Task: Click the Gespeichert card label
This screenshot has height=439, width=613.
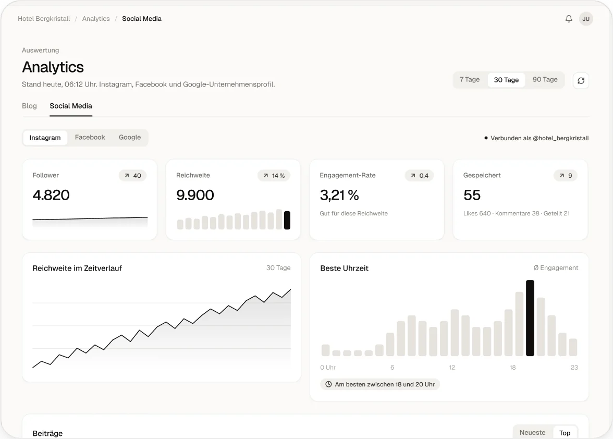Action: pyautogui.click(x=482, y=176)
